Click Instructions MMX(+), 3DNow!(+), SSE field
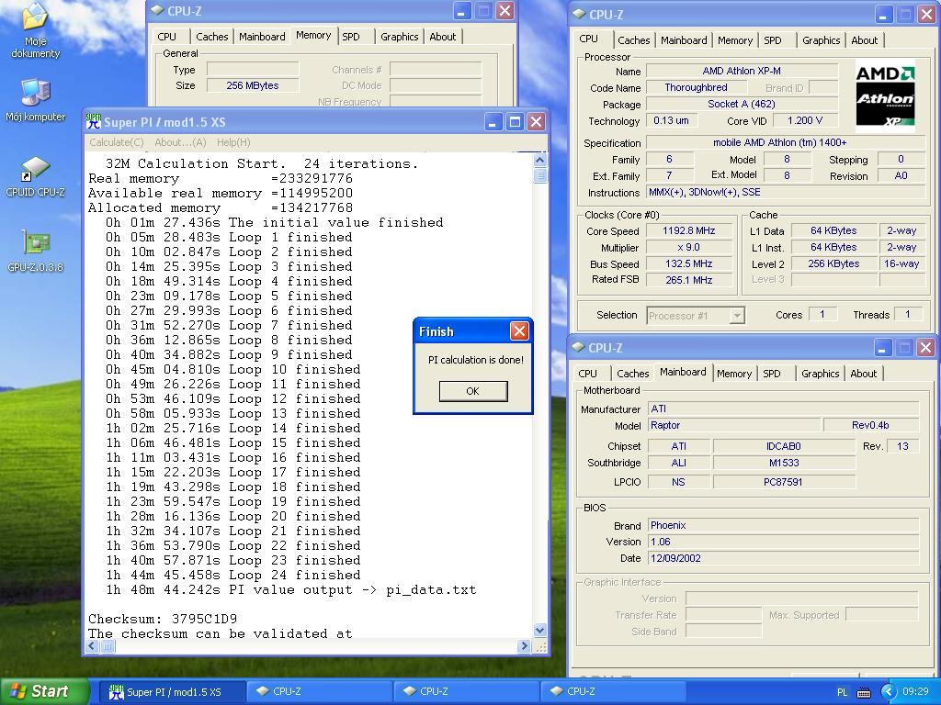 pos(786,193)
